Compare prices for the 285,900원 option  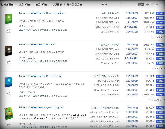point(160,45)
